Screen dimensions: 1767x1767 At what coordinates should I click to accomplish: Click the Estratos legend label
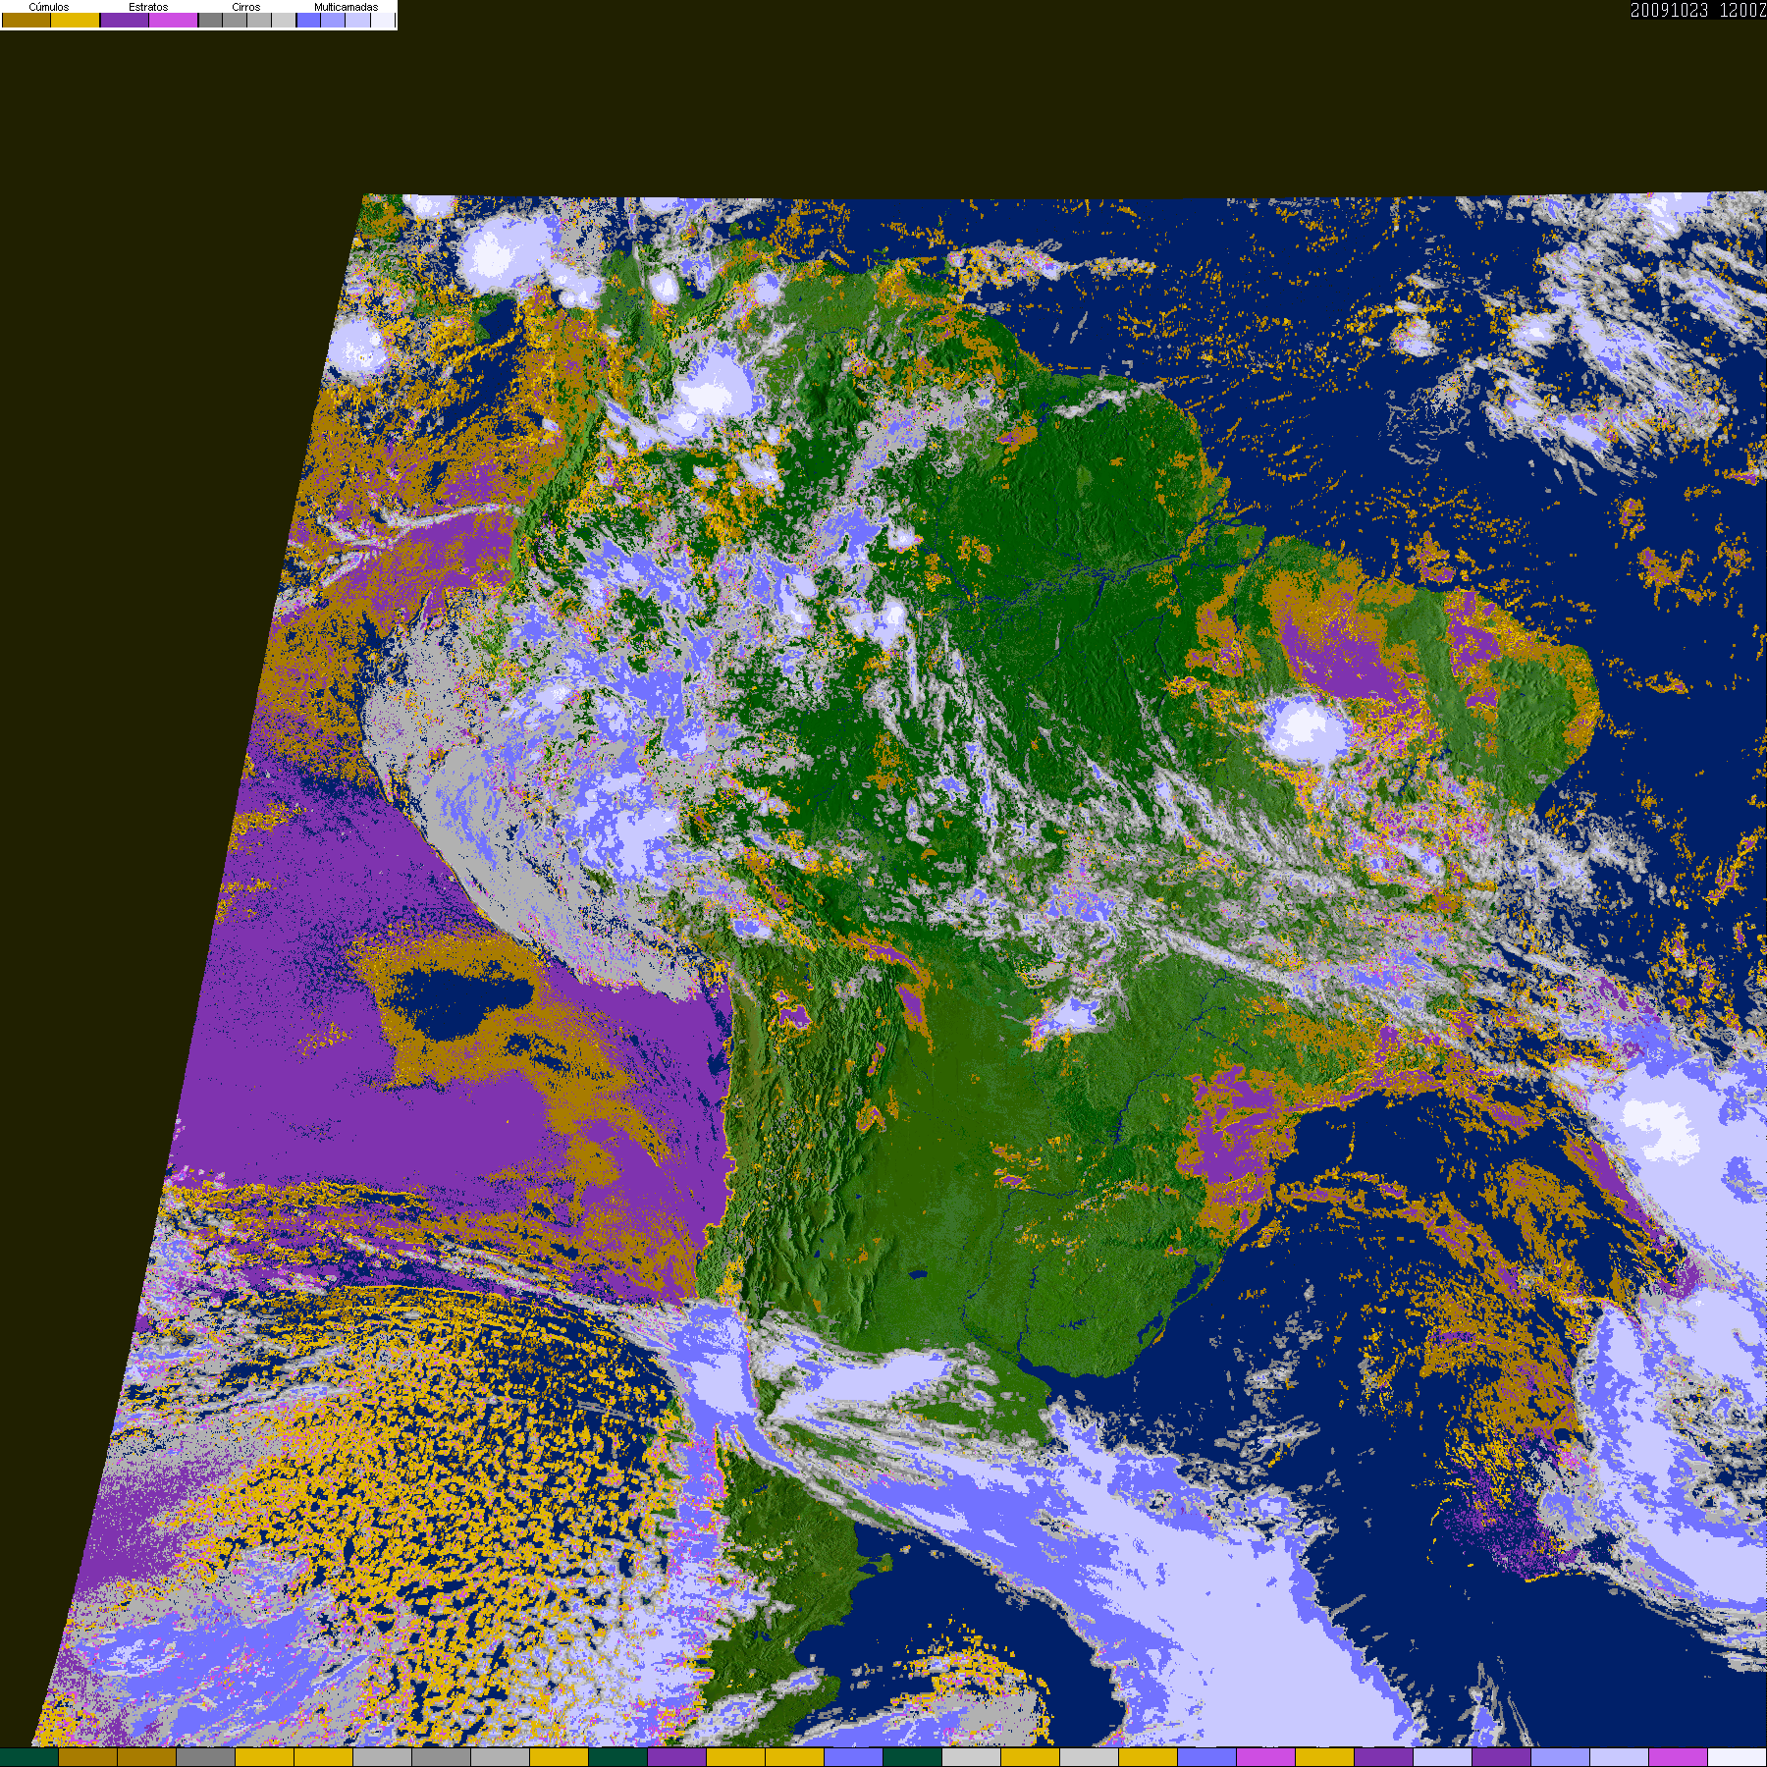(148, 7)
